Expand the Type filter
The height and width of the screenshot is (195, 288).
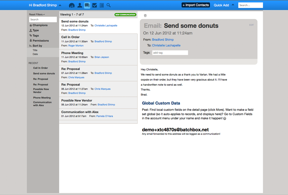36,30
